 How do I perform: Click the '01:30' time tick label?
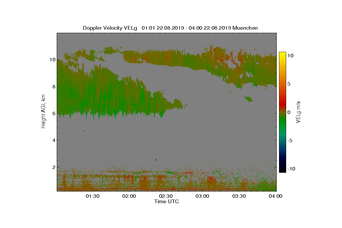(x=93, y=196)
